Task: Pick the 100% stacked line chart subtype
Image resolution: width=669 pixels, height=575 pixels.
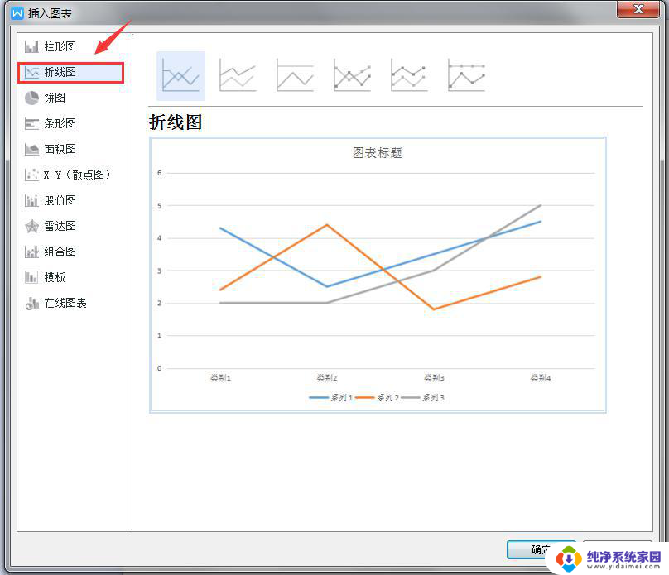Action: [295, 76]
